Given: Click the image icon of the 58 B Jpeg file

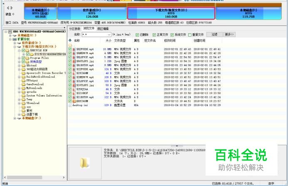Looking at the screenshot, I should tap(74, 85).
